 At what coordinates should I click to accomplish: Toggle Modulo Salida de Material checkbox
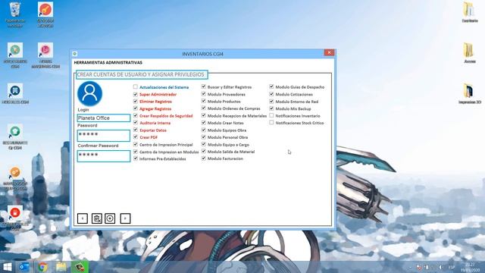(204, 152)
